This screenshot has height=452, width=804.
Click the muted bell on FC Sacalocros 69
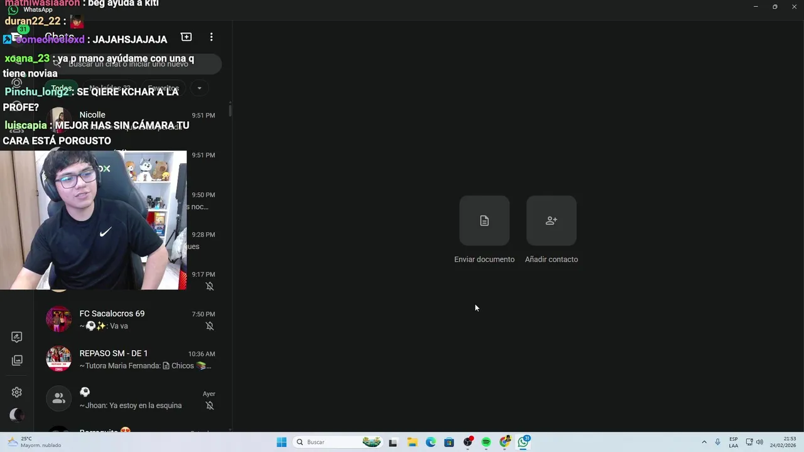pyautogui.click(x=210, y=326)
